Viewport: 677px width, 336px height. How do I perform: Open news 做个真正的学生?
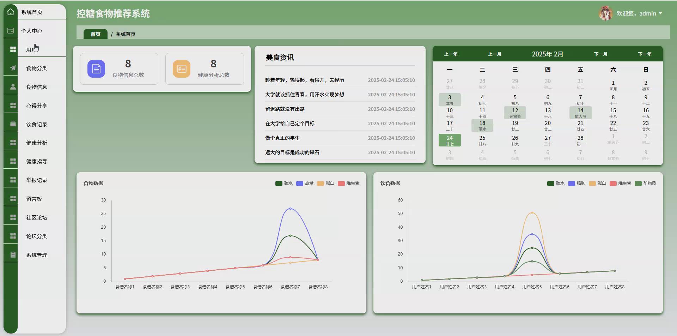(x=282, y=138)
